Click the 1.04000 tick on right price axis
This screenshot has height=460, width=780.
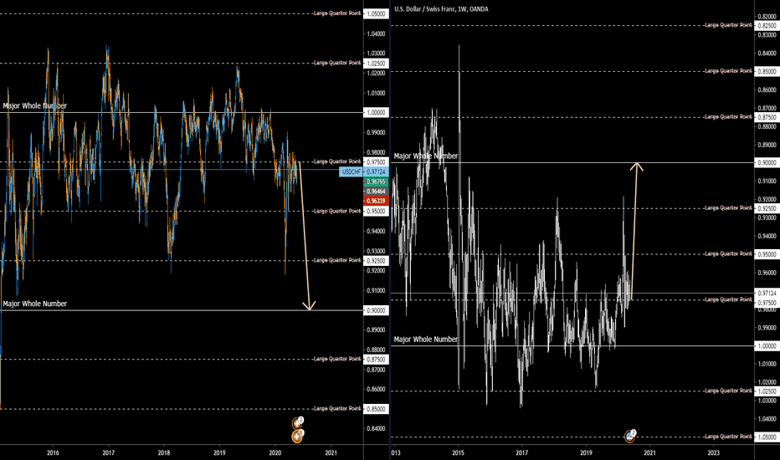click(767, 419)
